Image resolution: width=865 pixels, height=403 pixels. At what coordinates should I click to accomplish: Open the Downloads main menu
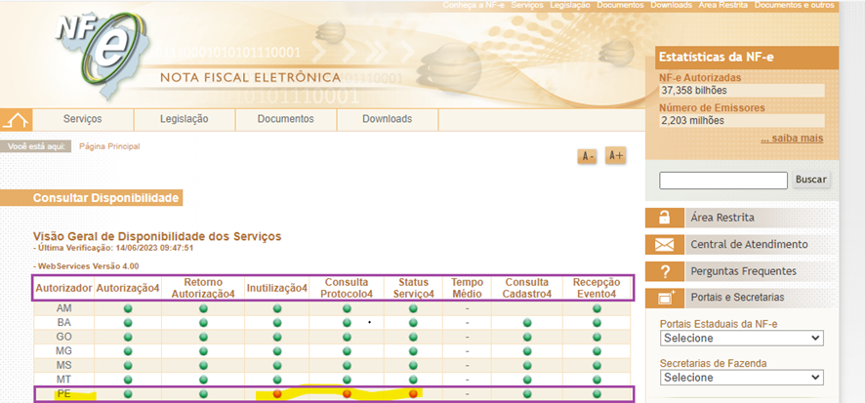pyautogui.click(x=388, y=119)
